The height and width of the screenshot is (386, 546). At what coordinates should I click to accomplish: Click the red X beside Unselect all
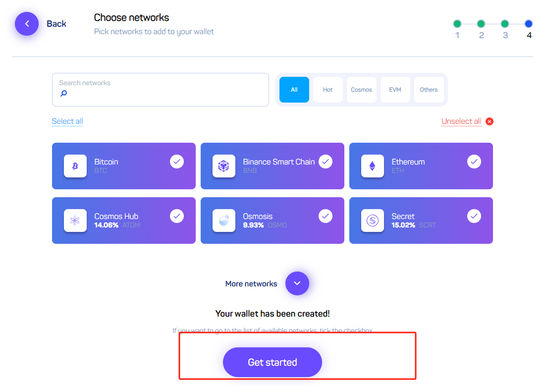click(x=490, y=121)
